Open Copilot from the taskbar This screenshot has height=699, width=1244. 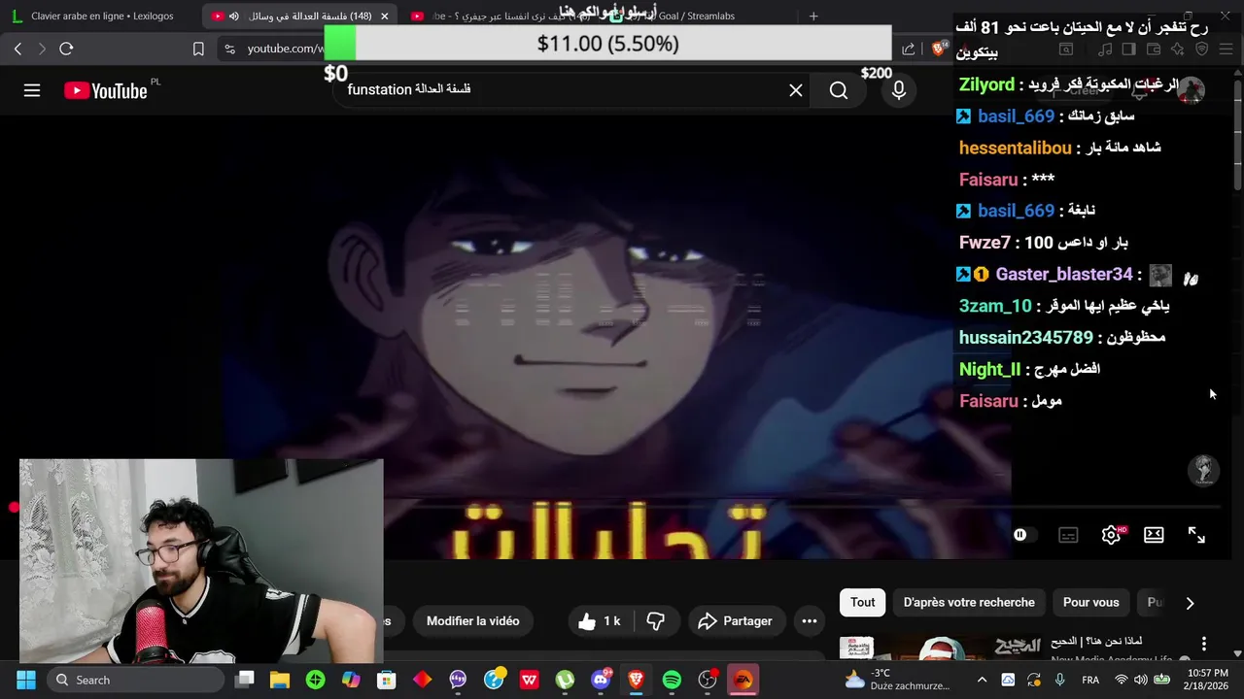351,680
